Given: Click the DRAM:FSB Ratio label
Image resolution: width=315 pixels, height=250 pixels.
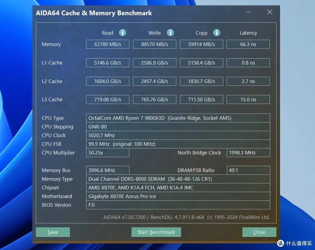Looking at the screenshot, I should (196, 170).
